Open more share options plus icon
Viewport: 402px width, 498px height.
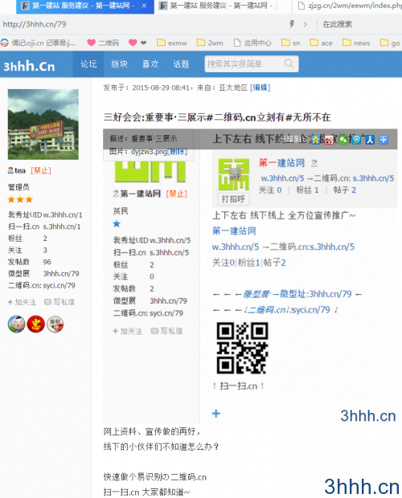(x=384, y=140)
